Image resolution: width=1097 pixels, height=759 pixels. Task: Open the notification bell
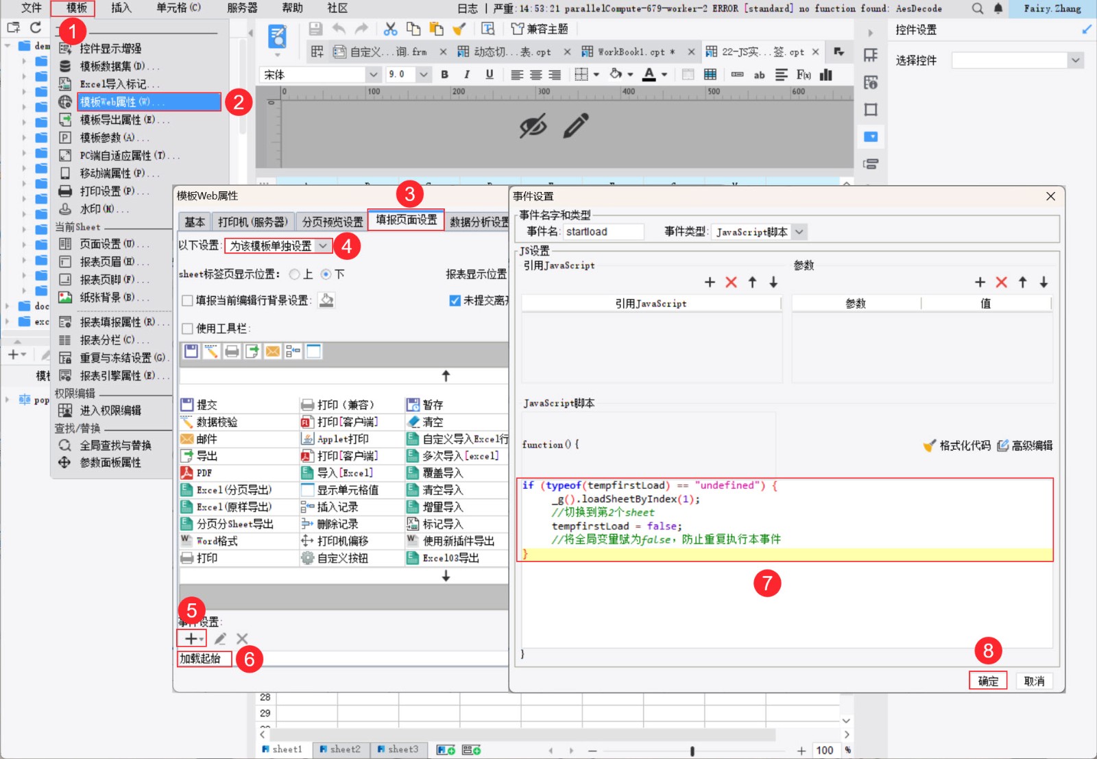[x=998, y=8]
